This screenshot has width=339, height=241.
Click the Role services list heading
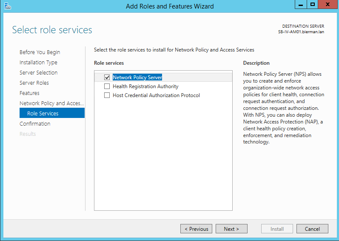(109, 63)
